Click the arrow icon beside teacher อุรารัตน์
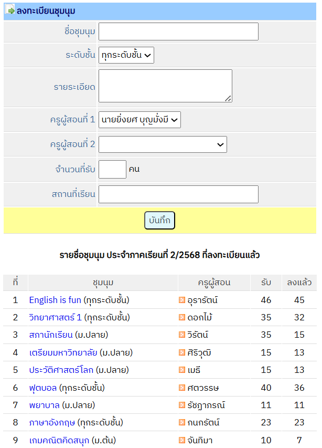 pos(182,300)
